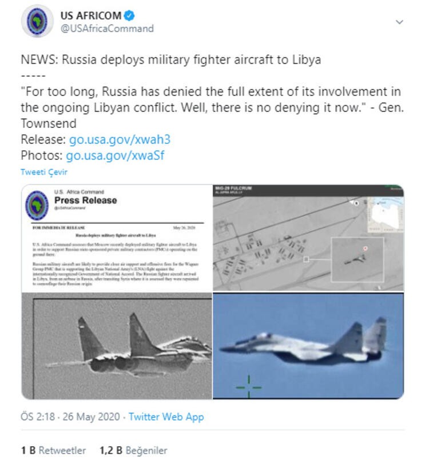Click Tweeti Çevir to translate tweet
The height and width of the screenshot is (464, 429).
coord(44,172)
